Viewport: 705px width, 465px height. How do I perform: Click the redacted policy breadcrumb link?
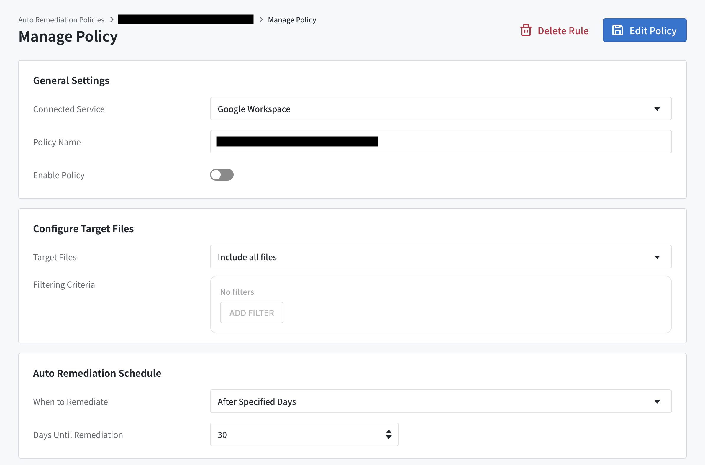pos(186,19)
